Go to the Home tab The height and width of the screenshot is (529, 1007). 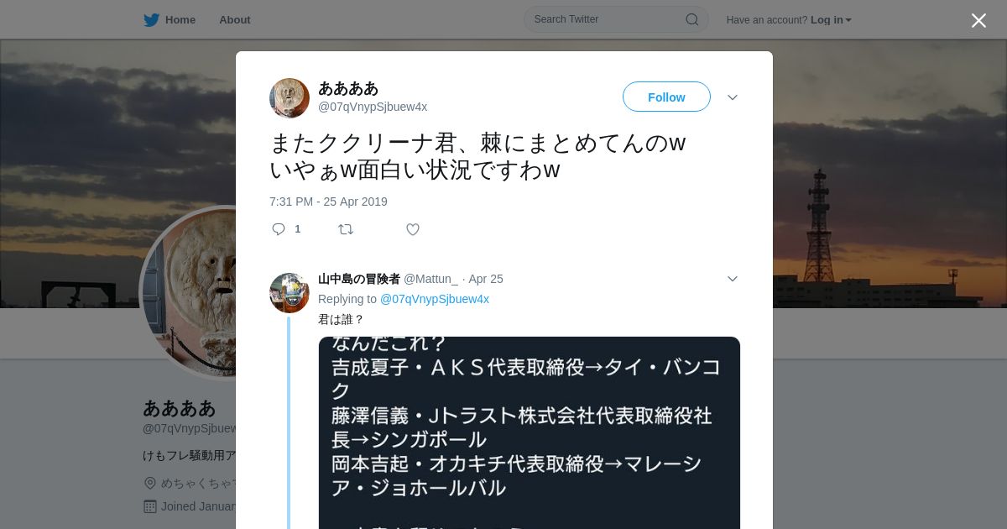coord(180,20)
